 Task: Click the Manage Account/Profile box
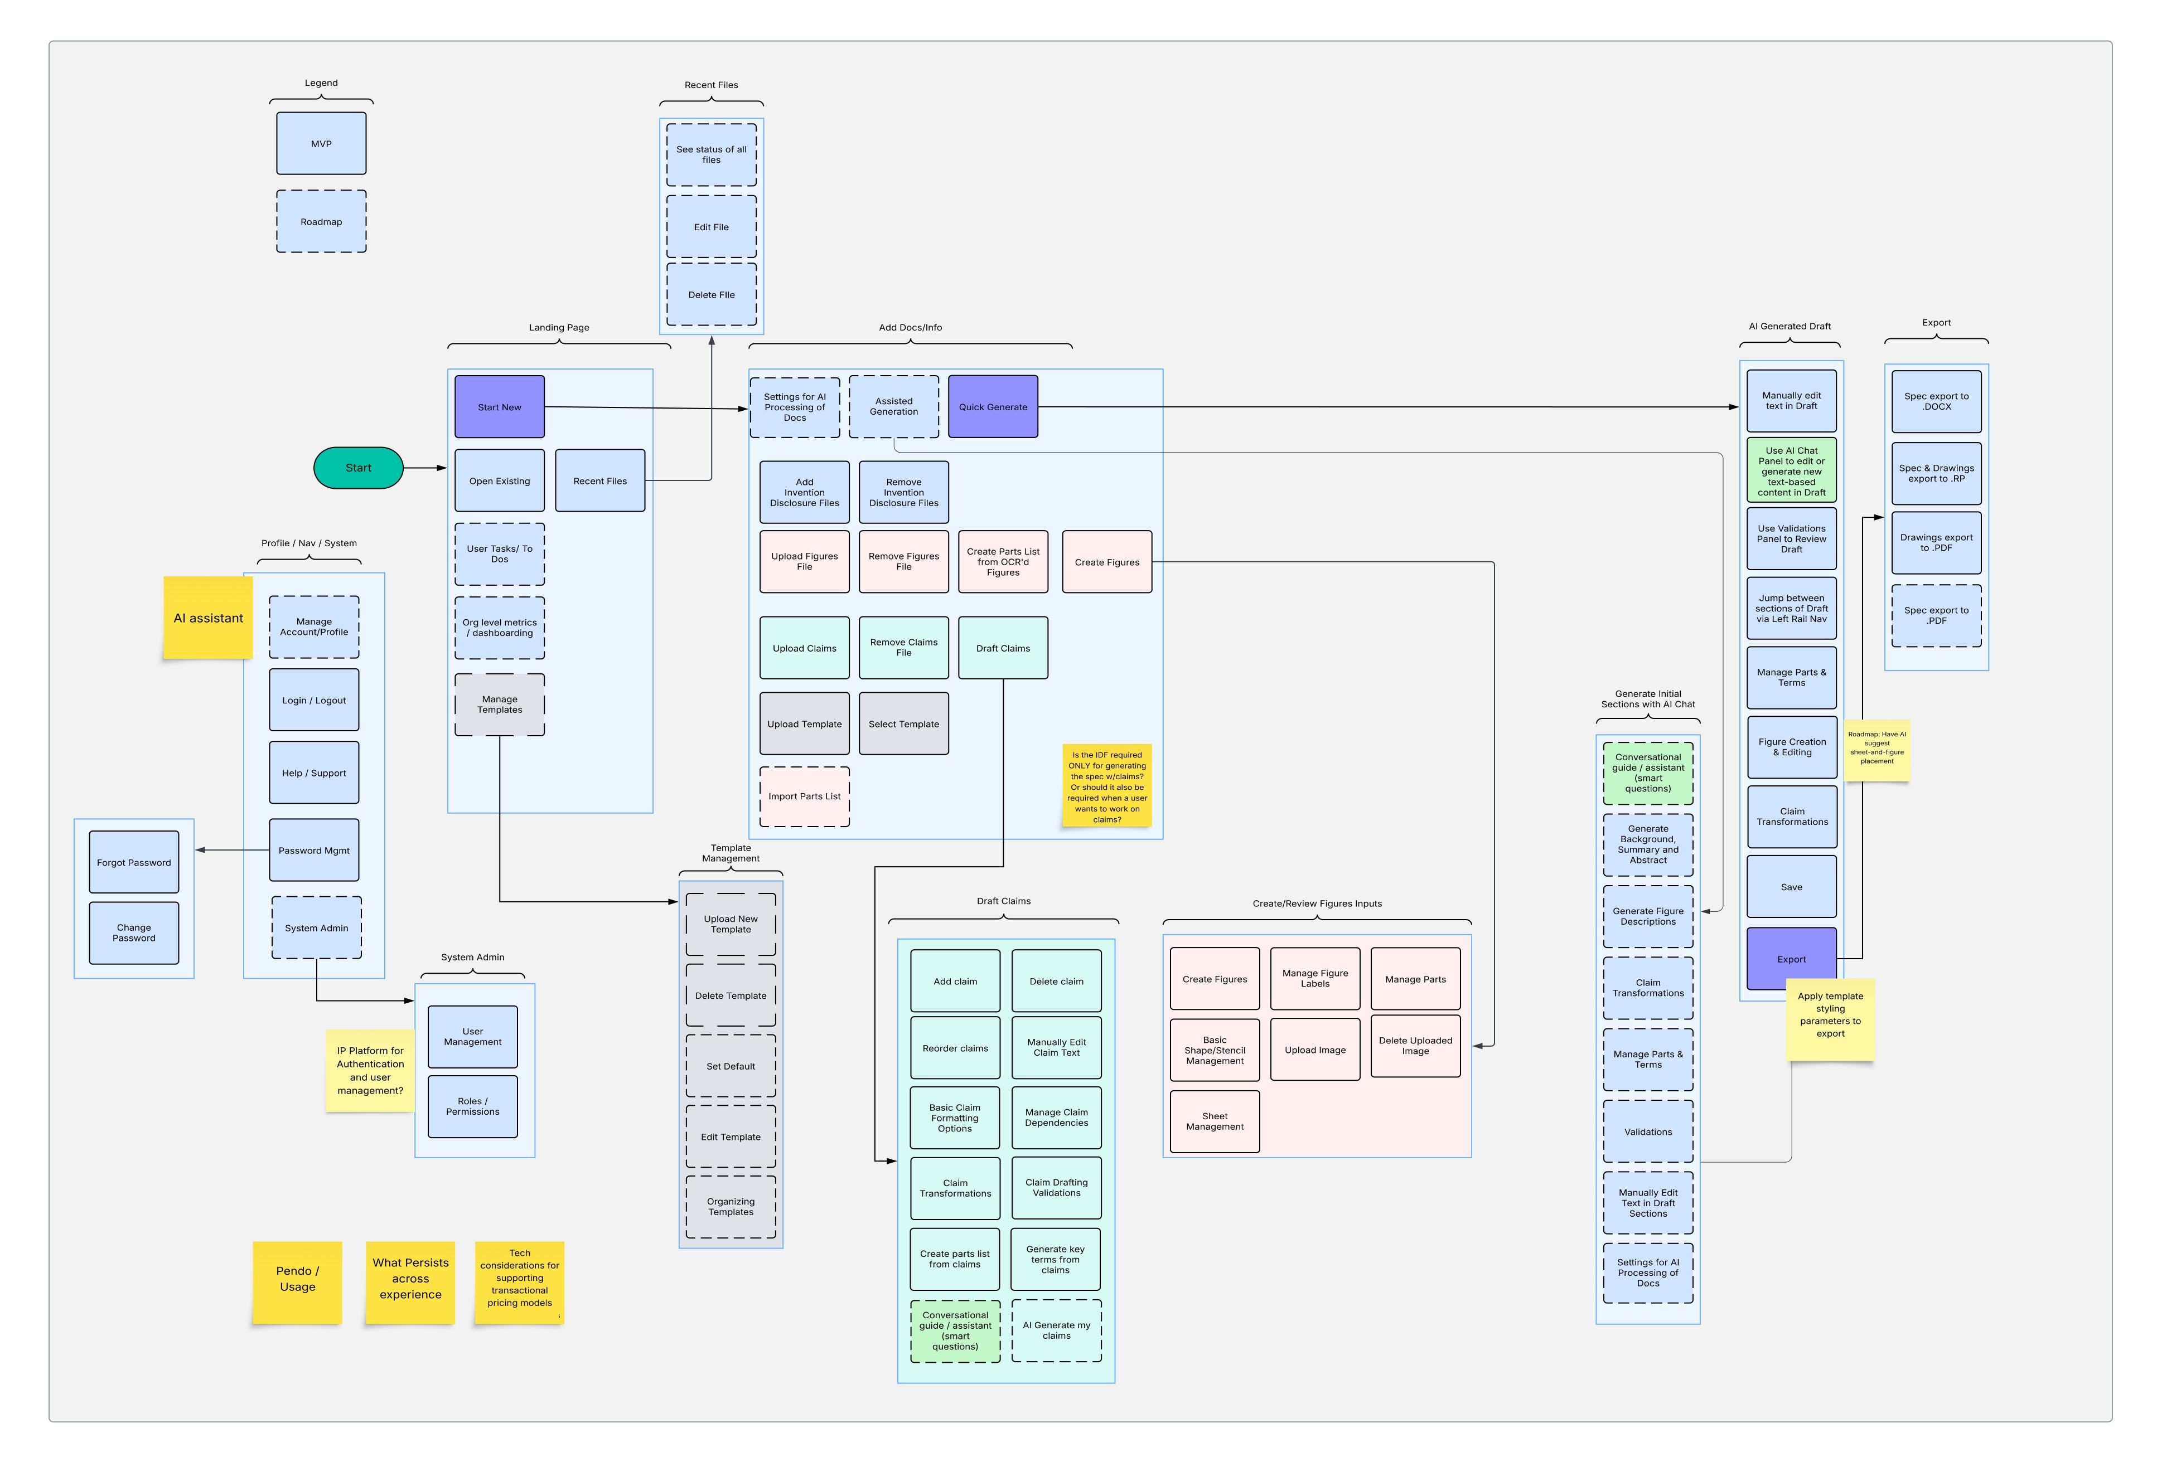coord(314,627)
